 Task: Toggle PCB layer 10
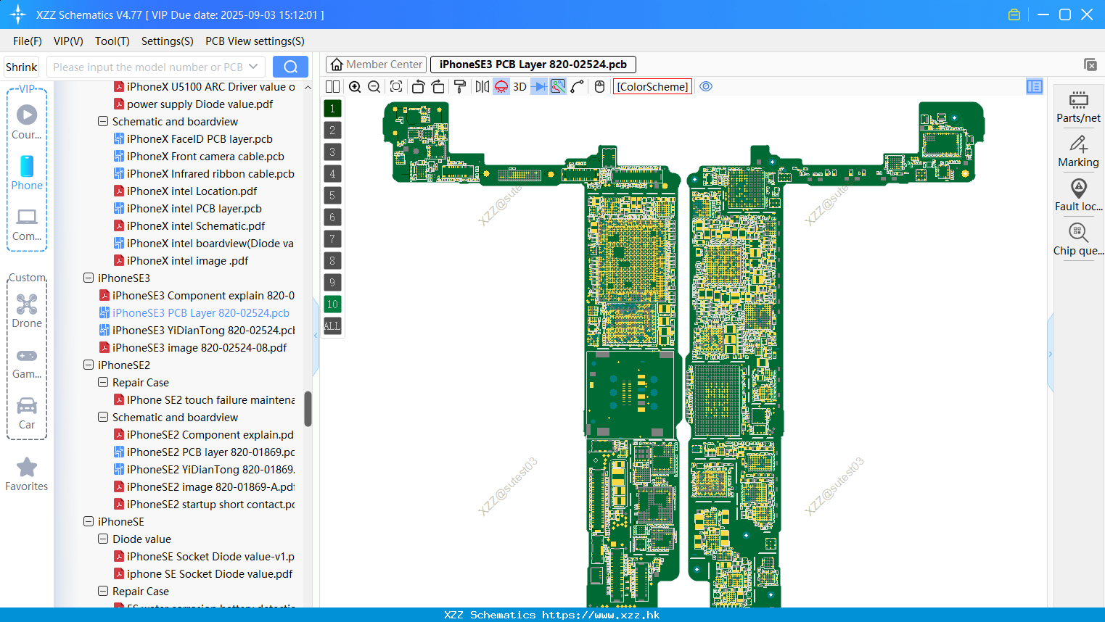[332, 304]
